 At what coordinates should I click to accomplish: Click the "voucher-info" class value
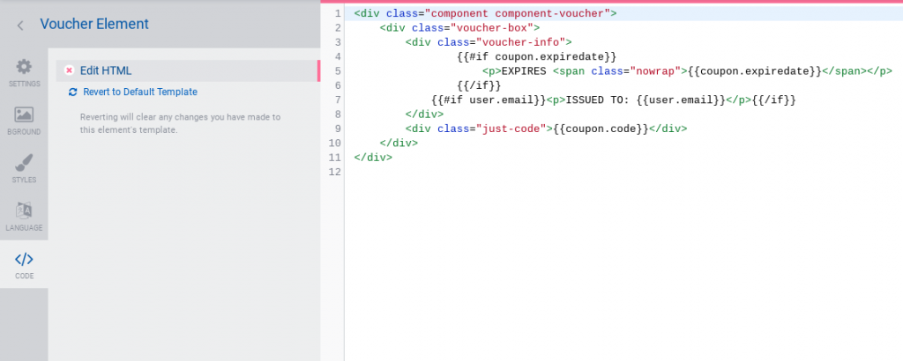pos(520,42)
